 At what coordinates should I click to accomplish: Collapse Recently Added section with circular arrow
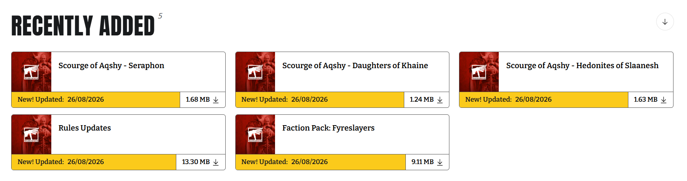pyautogui.click(x=665, y=22)
